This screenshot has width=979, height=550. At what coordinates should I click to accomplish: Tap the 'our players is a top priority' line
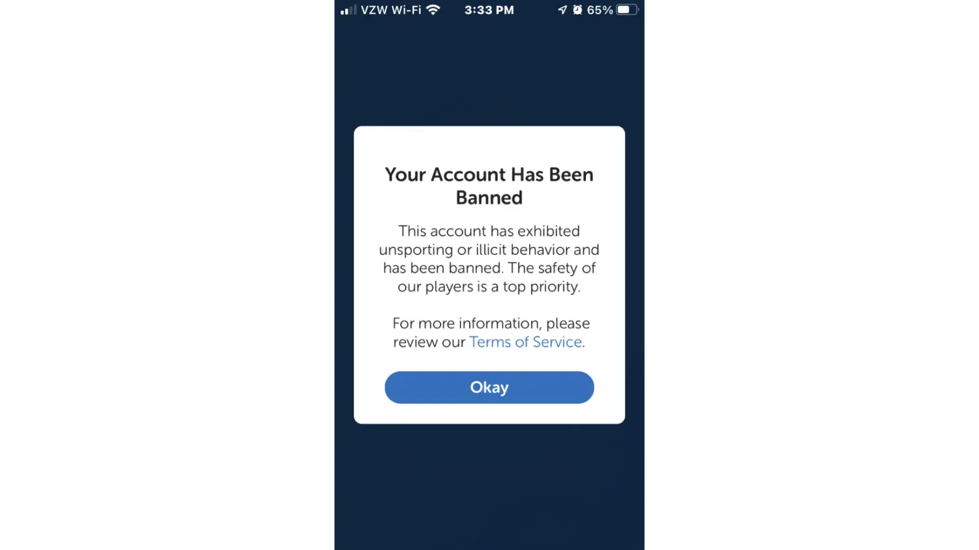(x=489, y=287)
